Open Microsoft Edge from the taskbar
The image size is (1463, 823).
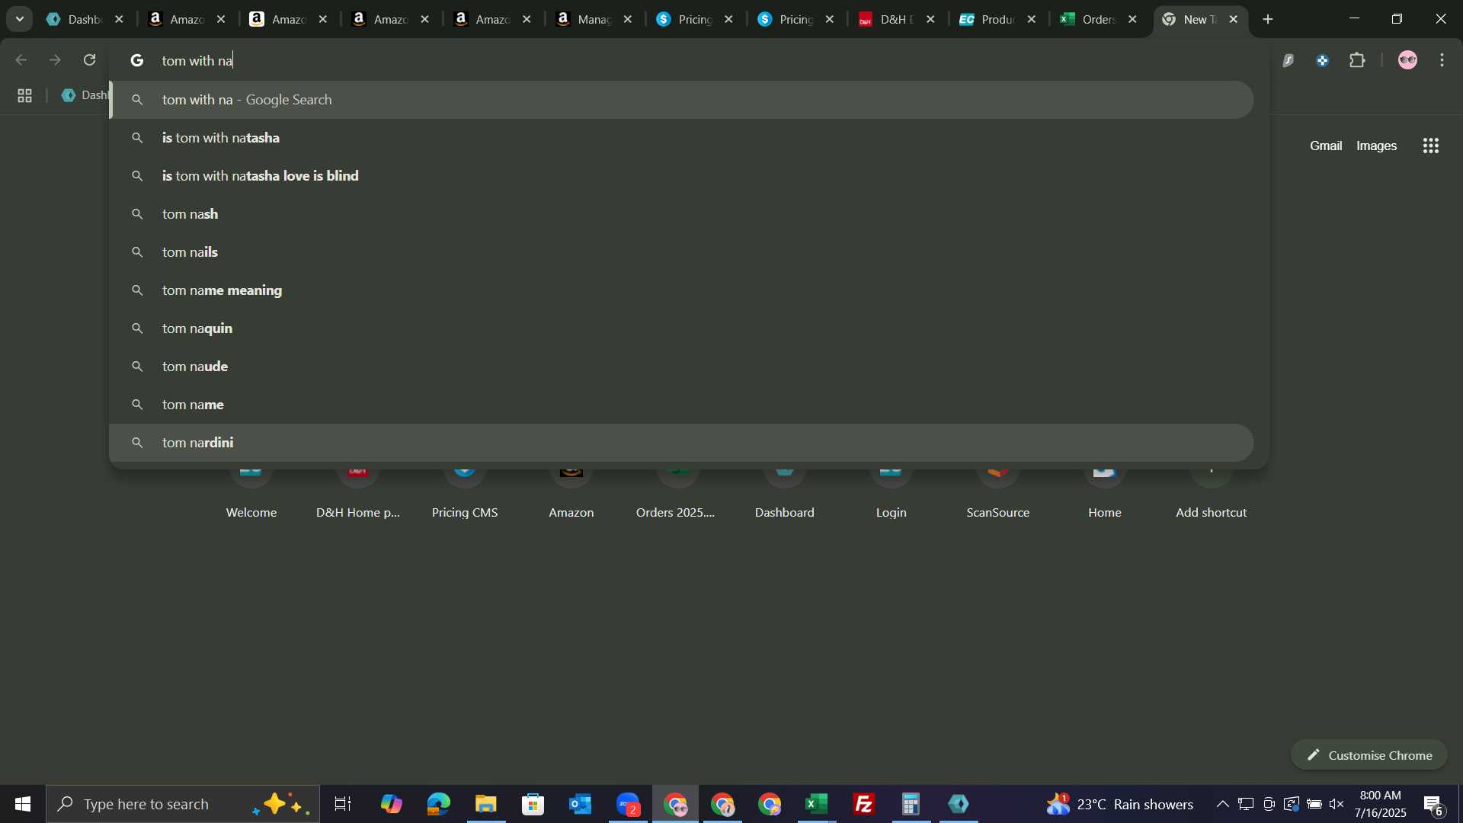coord(438,804)
